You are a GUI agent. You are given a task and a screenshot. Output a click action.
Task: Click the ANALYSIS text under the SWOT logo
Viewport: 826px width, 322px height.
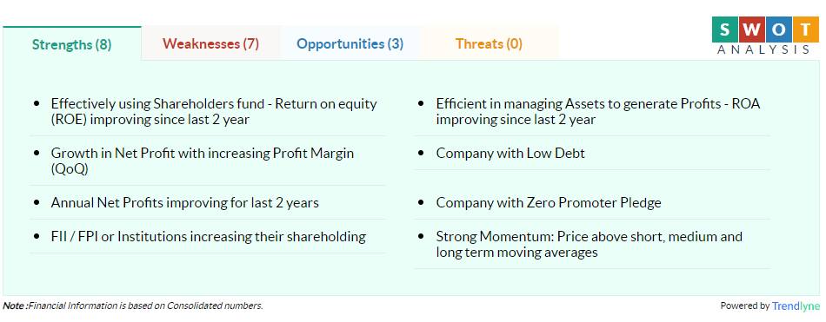tap(763, 49)
